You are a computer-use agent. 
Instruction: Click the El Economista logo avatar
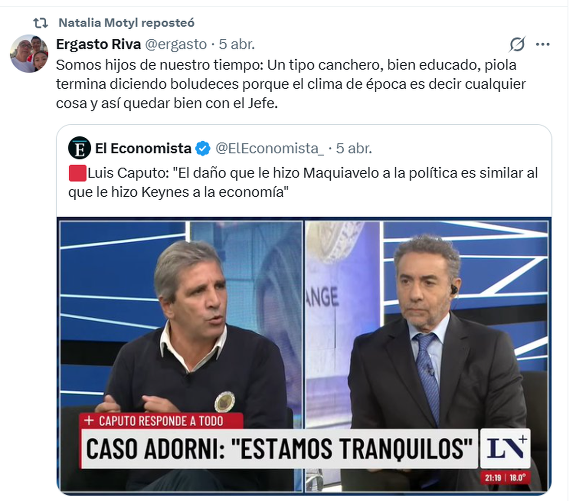79,148
